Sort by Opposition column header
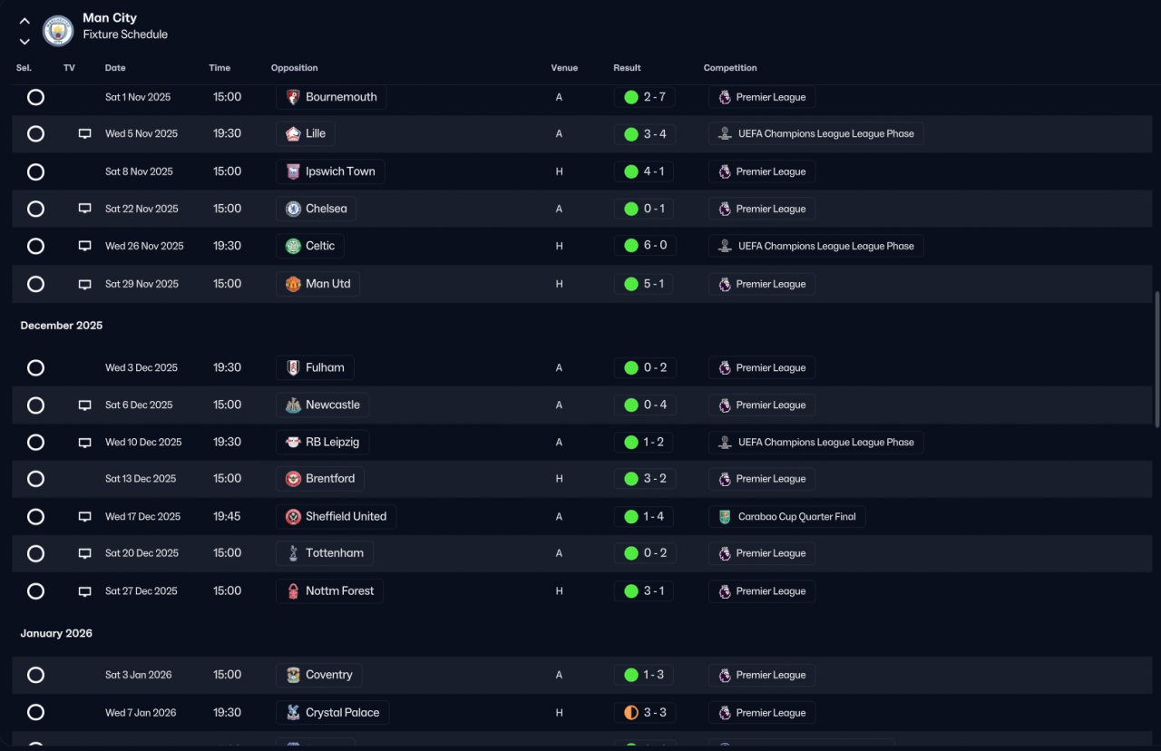Viewport: 1161px width, 751px height. (x=295, y=68)
